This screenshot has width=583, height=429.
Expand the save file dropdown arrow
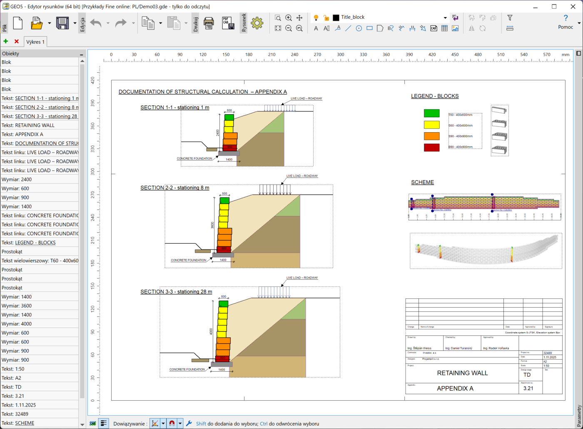(x=75, y=23)
